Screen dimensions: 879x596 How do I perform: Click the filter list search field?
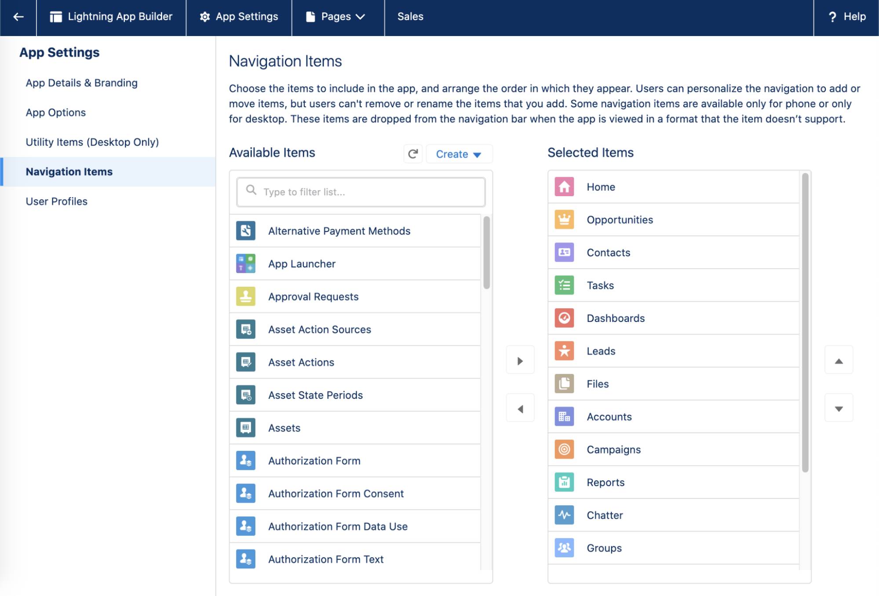360,192
